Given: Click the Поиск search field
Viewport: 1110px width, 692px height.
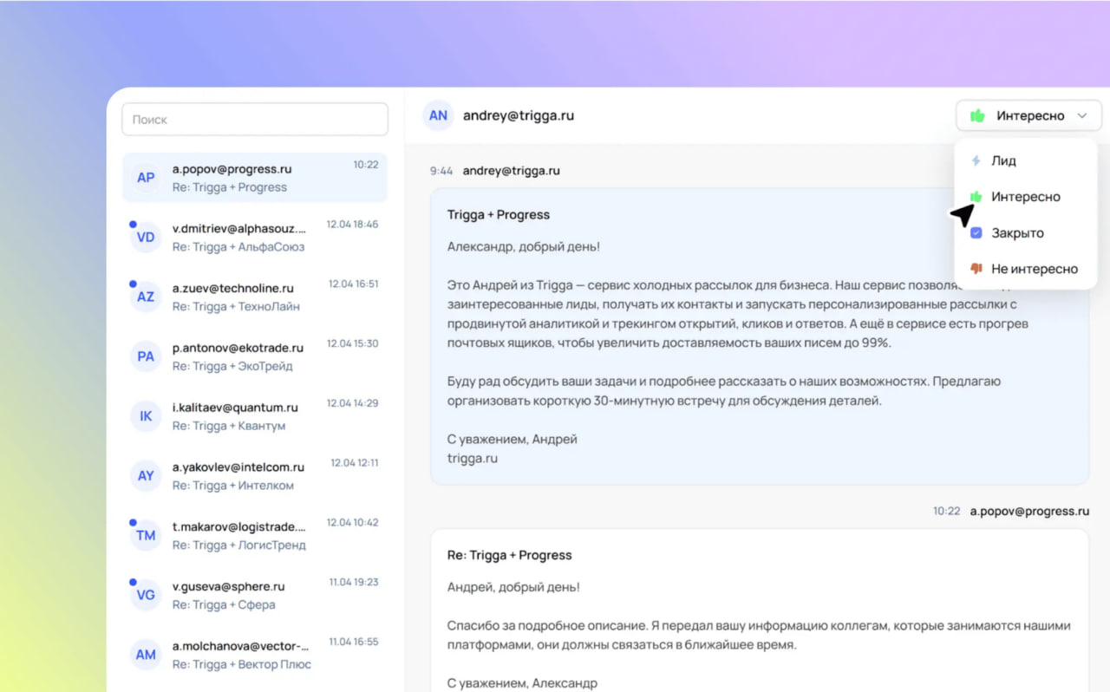Looking at the screenshot, I should pos(255,120).
